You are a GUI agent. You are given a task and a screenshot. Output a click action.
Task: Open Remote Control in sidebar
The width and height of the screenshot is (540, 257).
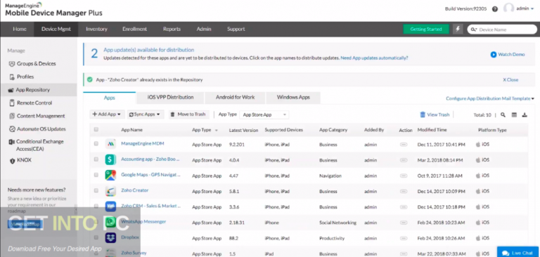pos(34,103)
